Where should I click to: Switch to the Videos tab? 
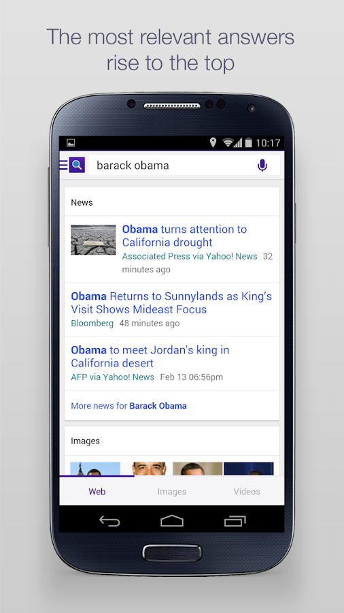tap(247, 491)
